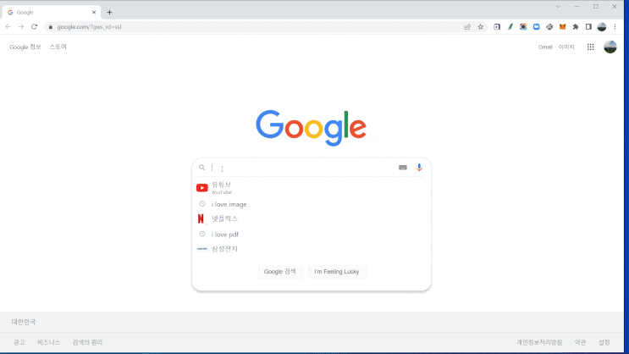
Task: Click the Netflix suggestion logo
Action: point(201,218)
